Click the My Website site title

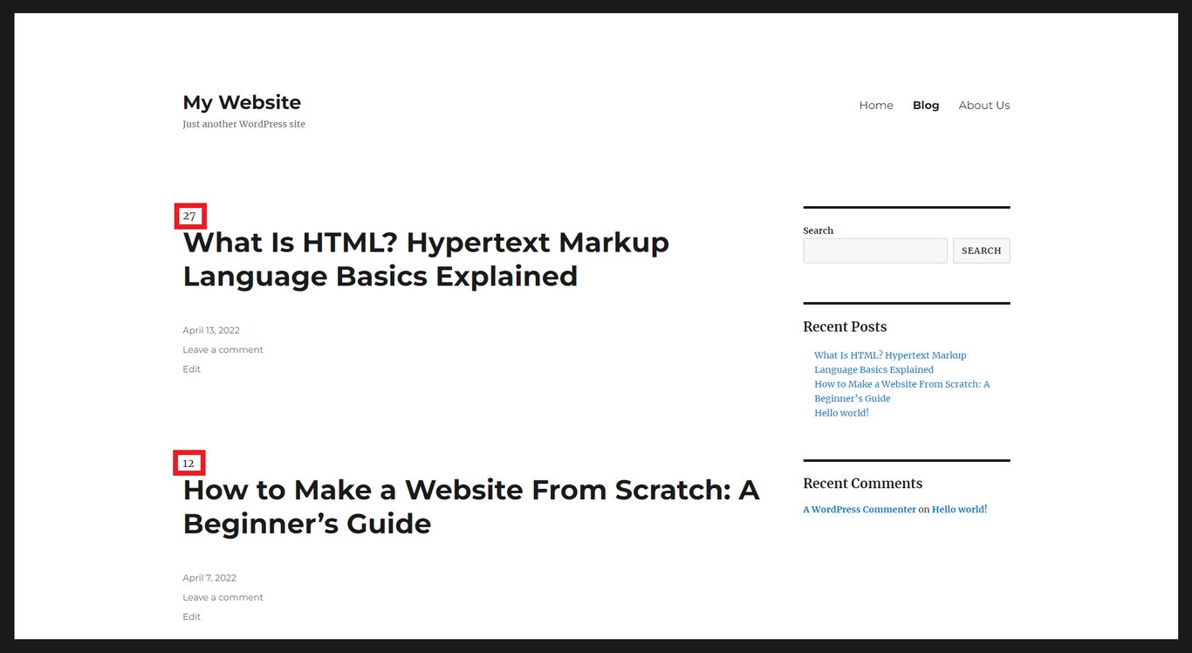pyautogui.click(x=241, y=102)
